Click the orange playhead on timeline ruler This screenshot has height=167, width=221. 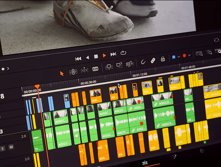point(37,86)
